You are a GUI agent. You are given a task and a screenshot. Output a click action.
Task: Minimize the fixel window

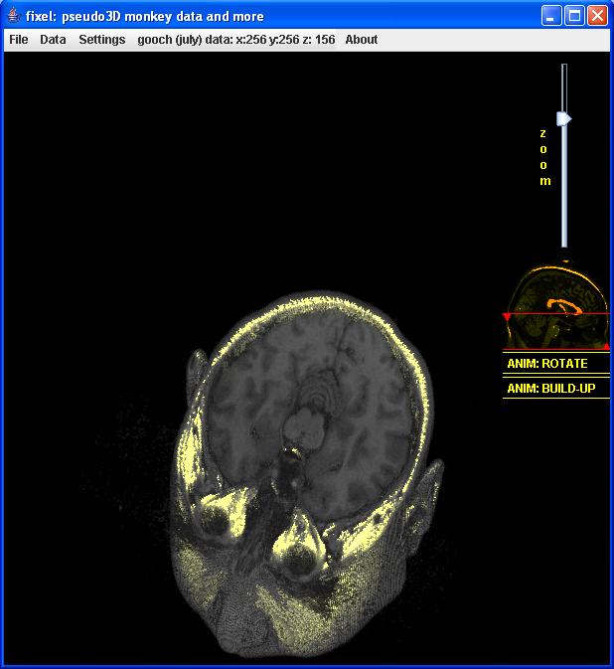pyautogui.click(x=552, y=16)
